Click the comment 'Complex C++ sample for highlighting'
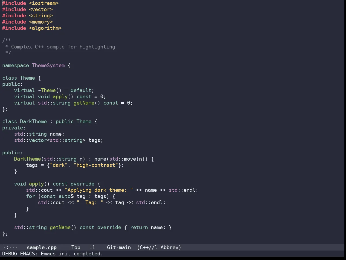Image resolution: width=346 pixels, height=260 pixels. point(63,47)
